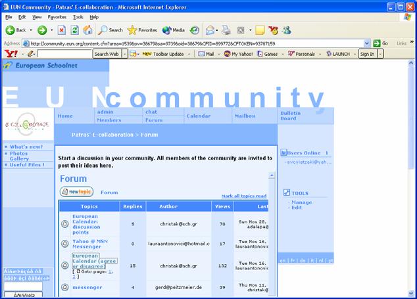Click the Search Web button
Screen dimensions: 417x299
[107, 54]
